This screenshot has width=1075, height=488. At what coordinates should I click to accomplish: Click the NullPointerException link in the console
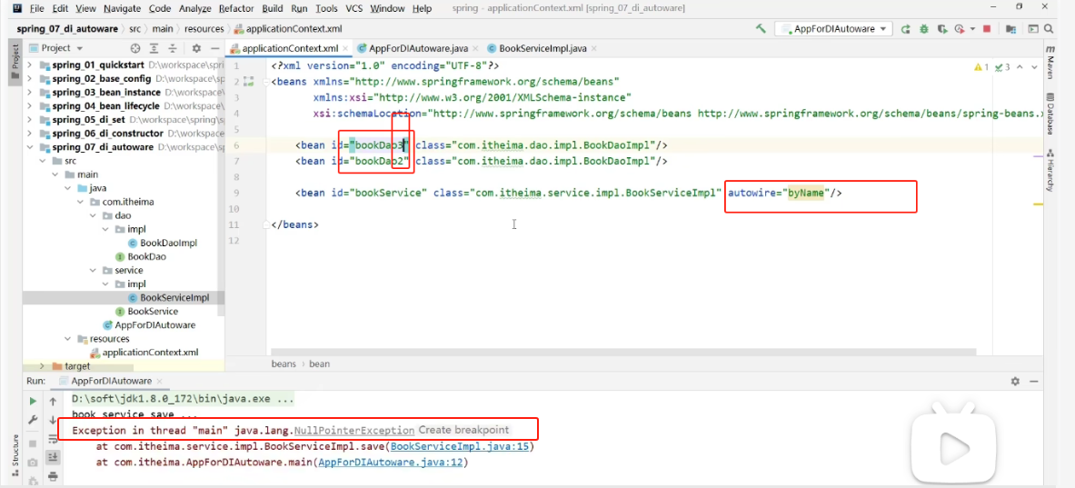point(353,431)
